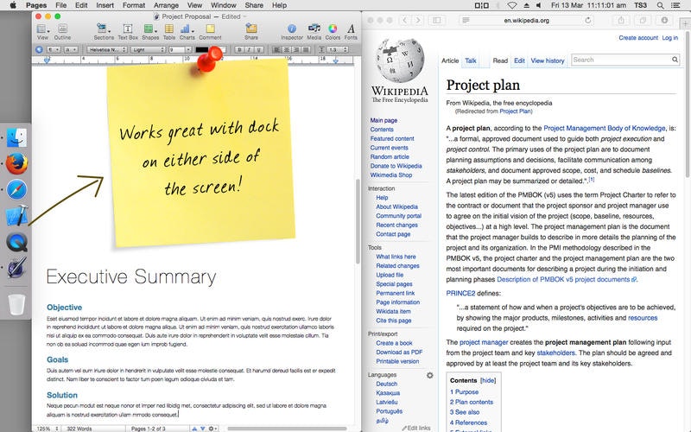Open the character style dropdown in format bar
Screen dimensions: 691x432
coord(71,50)
